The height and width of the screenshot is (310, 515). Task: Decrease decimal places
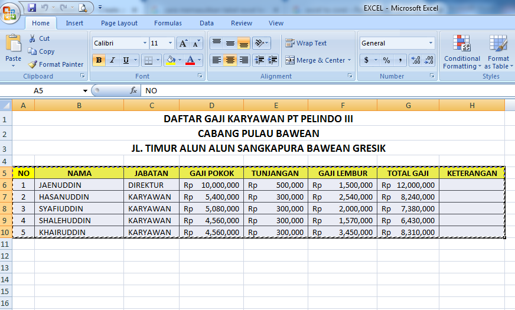429,60
